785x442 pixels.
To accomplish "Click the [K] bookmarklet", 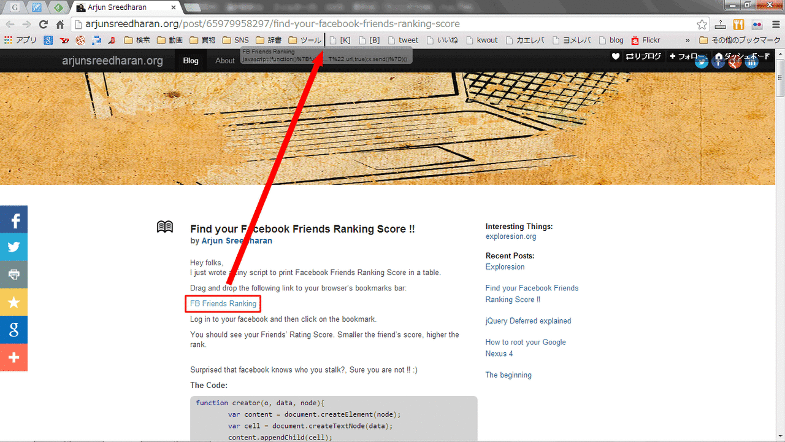I will 340,40.
